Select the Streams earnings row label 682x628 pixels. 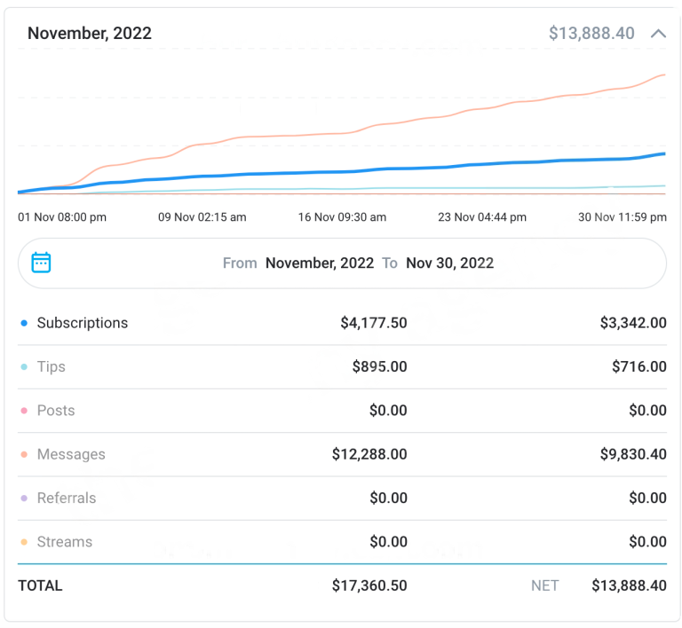[x=64, y=541]
